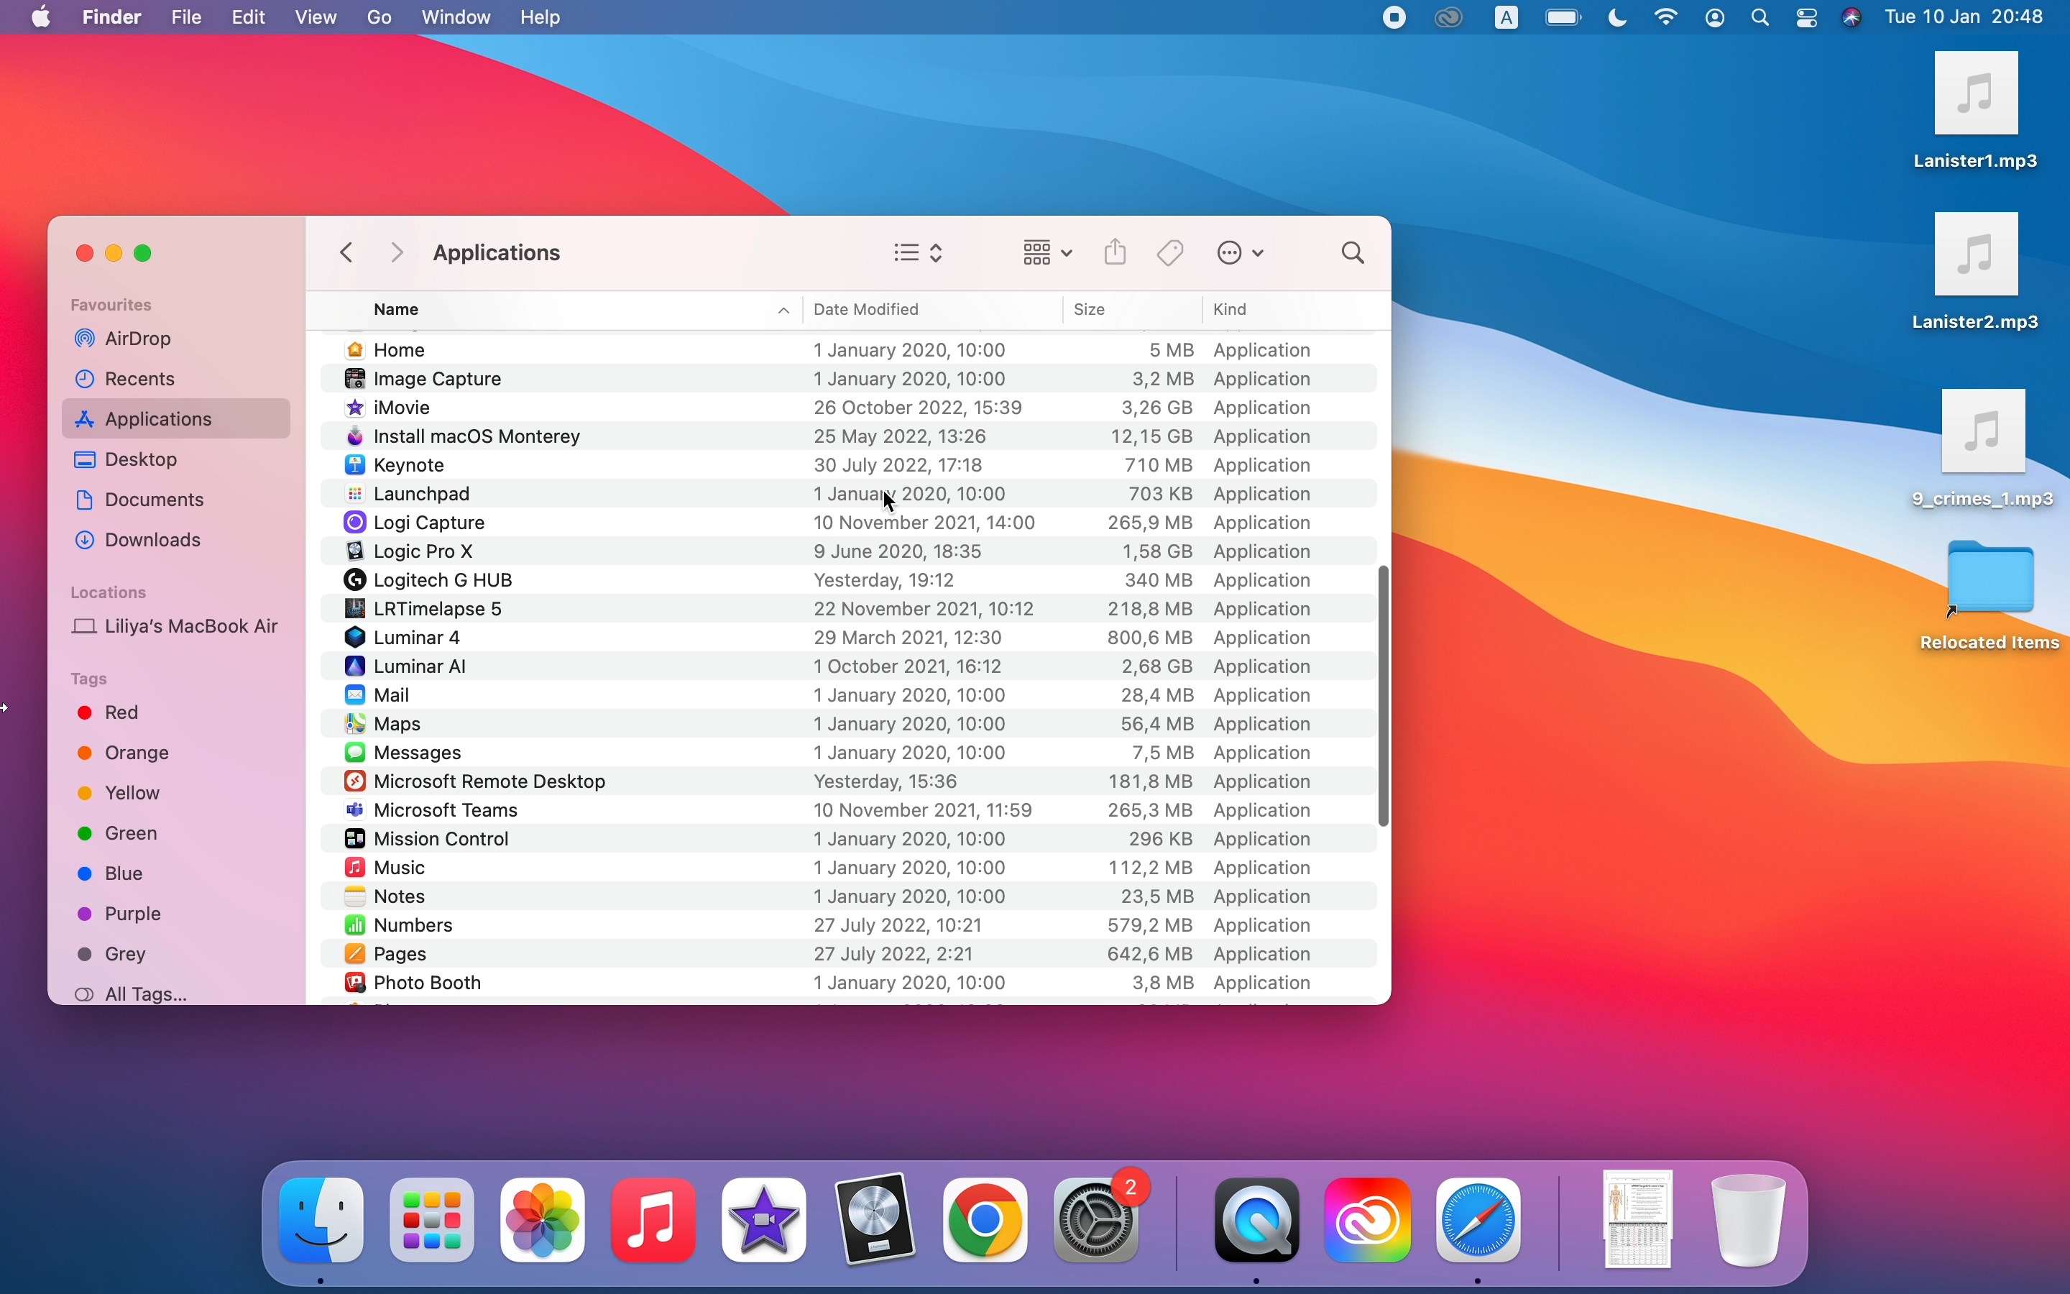The height and width of the screenshot is (1294, 2070).
Task: Open Downloads in the sidebar
Action: (x=177, y=540)
